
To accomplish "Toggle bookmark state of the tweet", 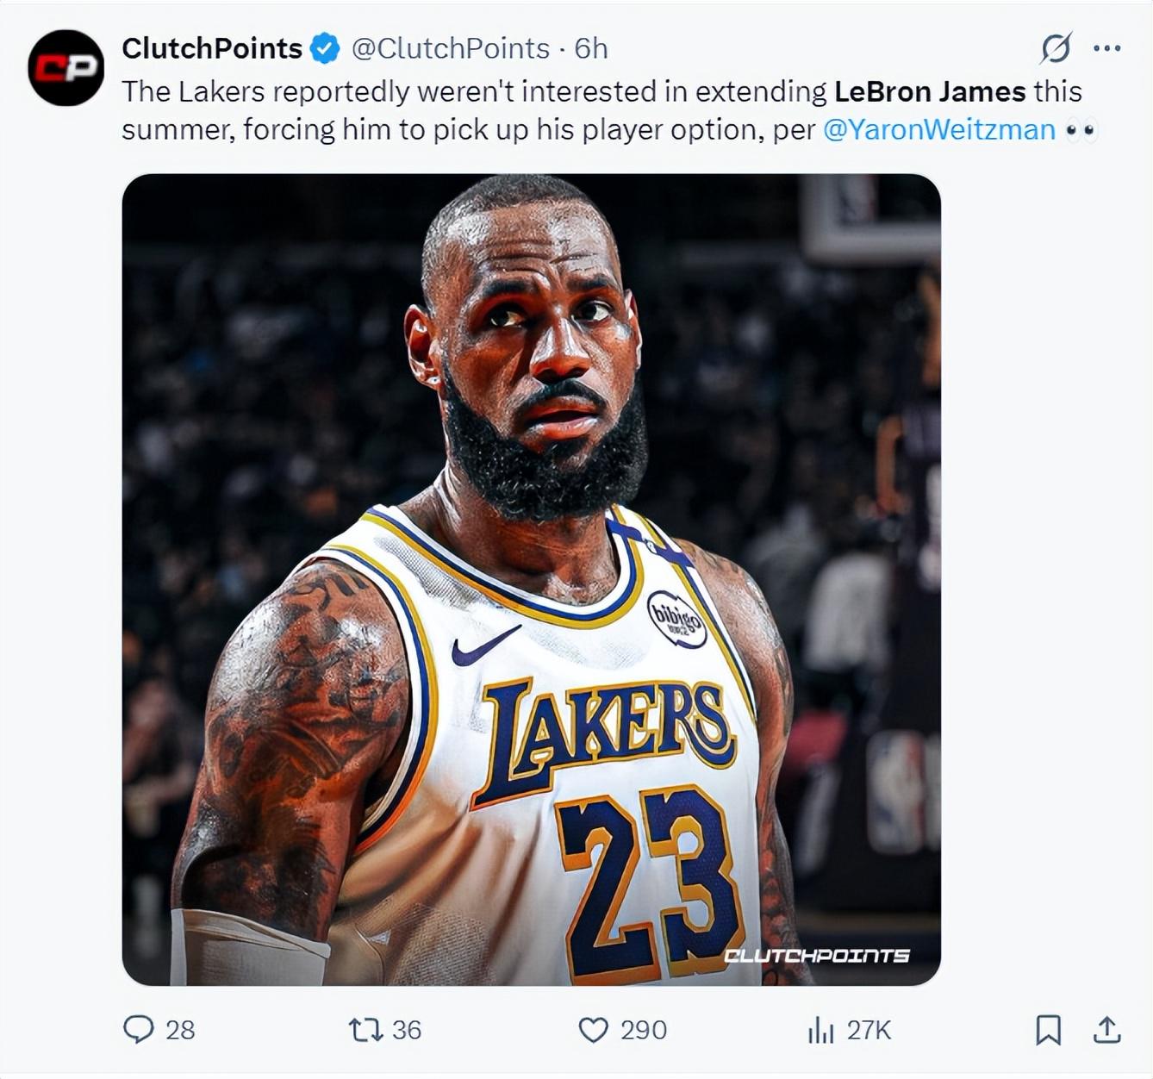I will 1050,1029.
